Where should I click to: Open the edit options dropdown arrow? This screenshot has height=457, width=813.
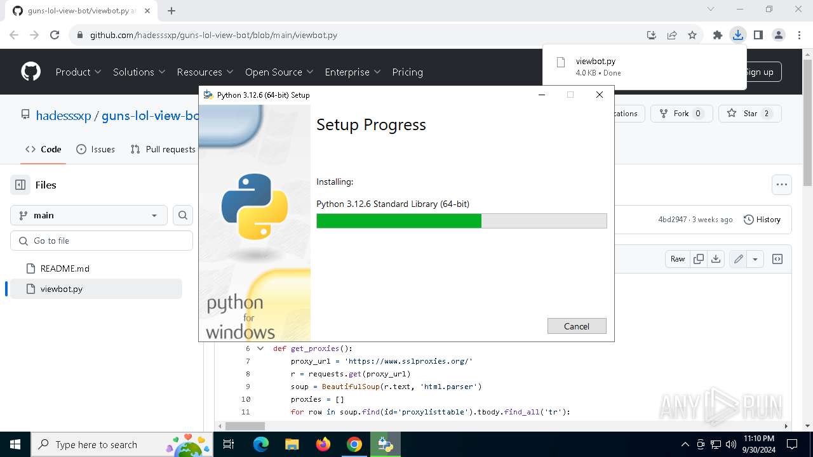coord(755,259)
